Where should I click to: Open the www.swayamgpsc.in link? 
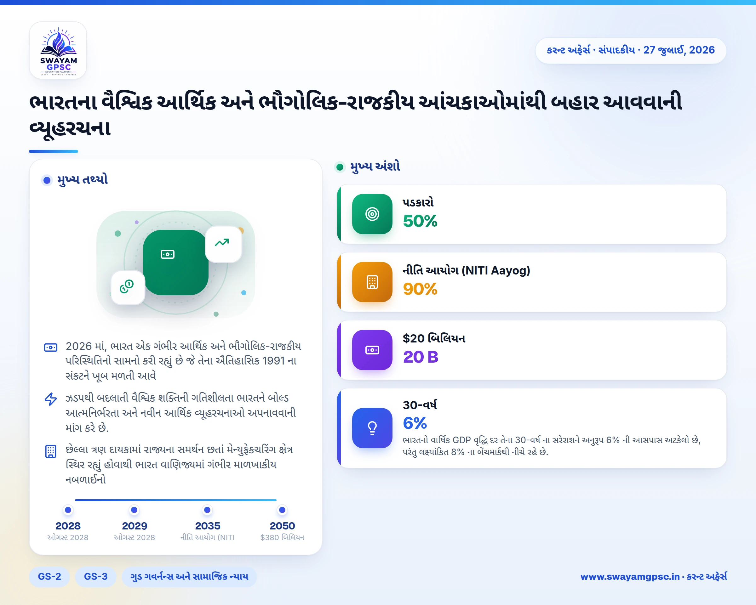tap(654, 577)
